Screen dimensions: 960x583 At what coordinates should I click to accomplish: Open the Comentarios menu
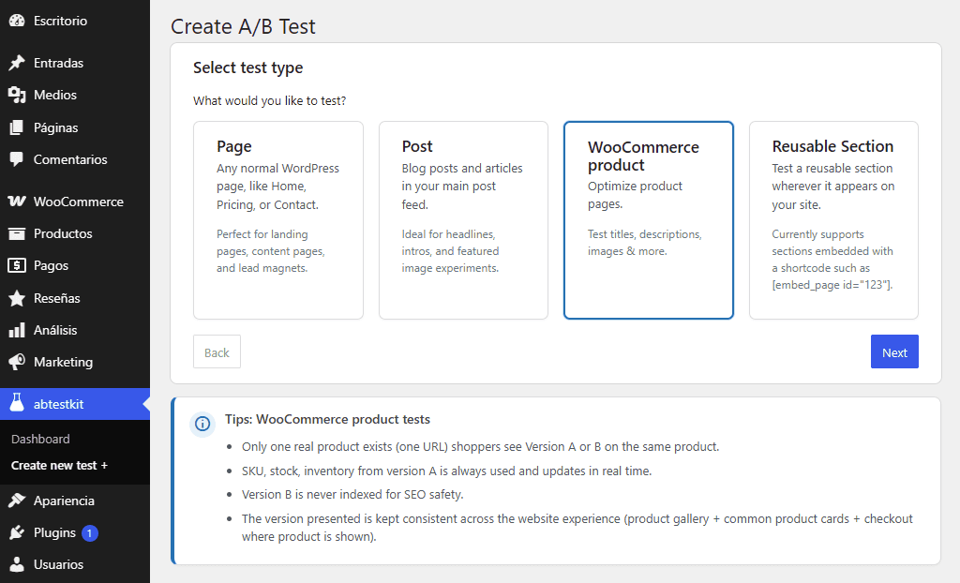(x=75, y=159)
